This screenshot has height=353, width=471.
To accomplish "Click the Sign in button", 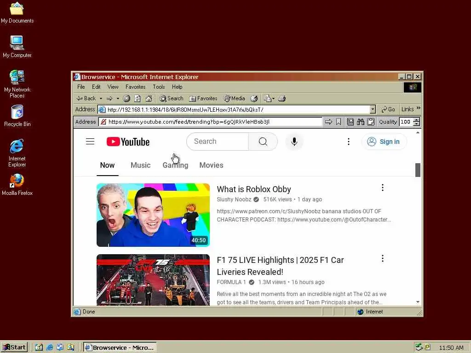I will [x=384, y=142].
